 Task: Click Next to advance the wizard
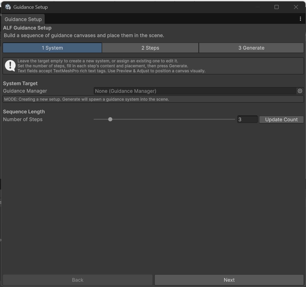[x=229, y=280]
